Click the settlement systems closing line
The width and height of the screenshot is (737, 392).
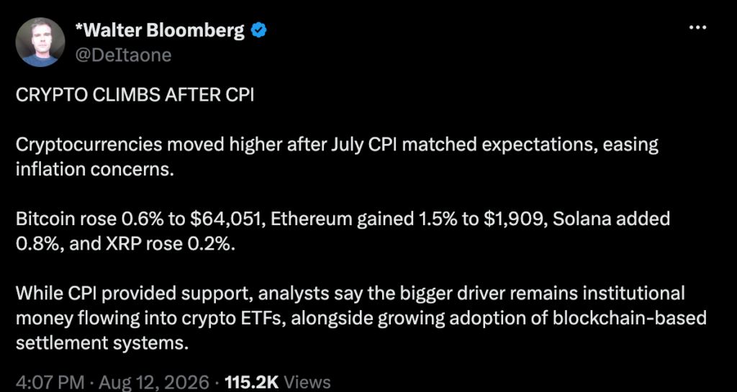point(102,343)
